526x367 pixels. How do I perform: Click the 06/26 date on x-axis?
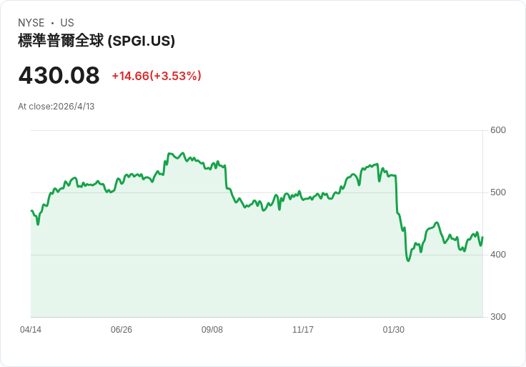pos(121,330)
